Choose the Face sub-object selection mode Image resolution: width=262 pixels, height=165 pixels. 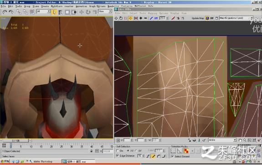point(186,151)
